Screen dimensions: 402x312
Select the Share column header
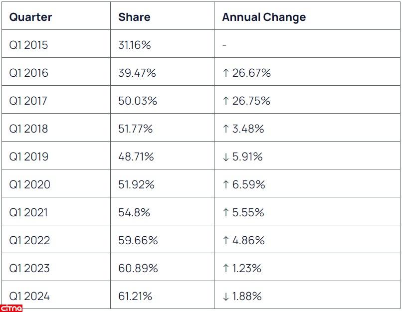[134, 17]
